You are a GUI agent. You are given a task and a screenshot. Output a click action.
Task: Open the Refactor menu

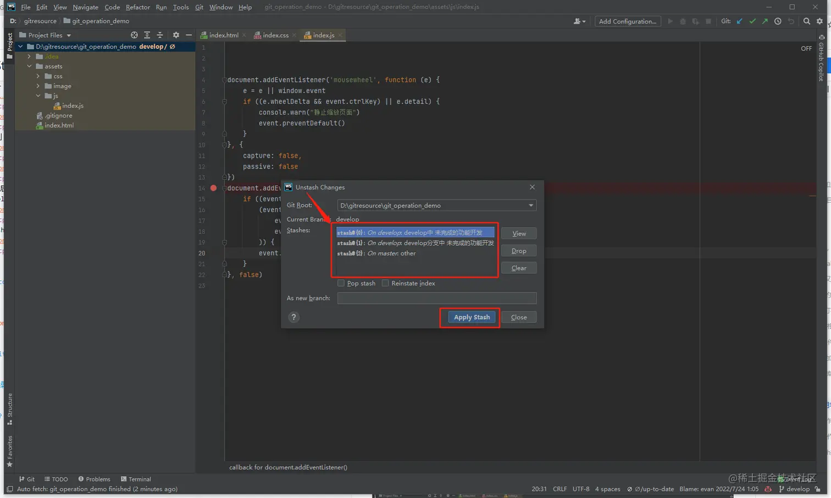click(137, 7)
